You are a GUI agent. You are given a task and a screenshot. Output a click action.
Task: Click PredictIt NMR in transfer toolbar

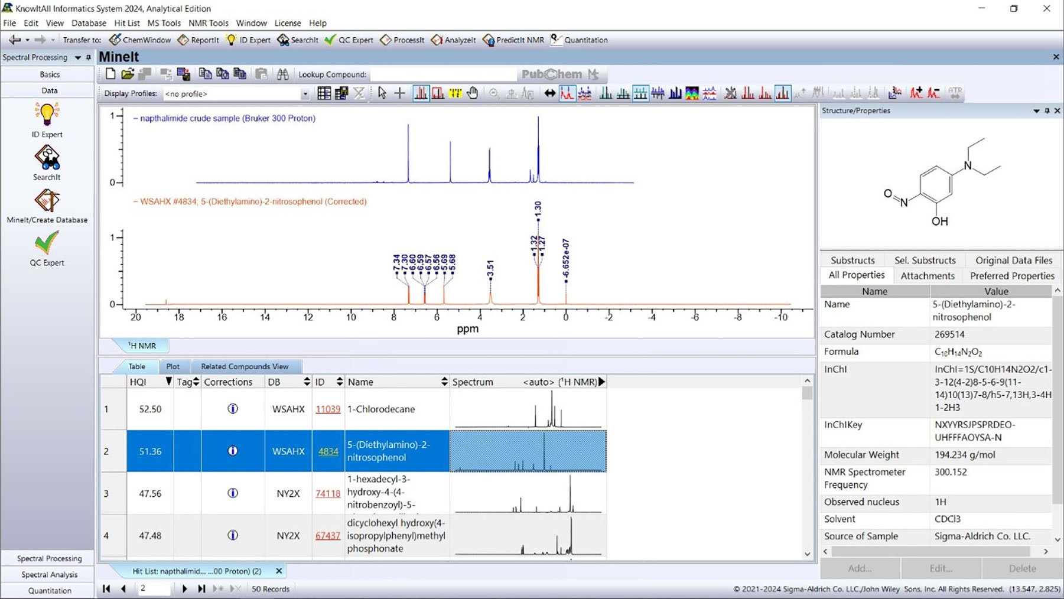coord(513,40)
